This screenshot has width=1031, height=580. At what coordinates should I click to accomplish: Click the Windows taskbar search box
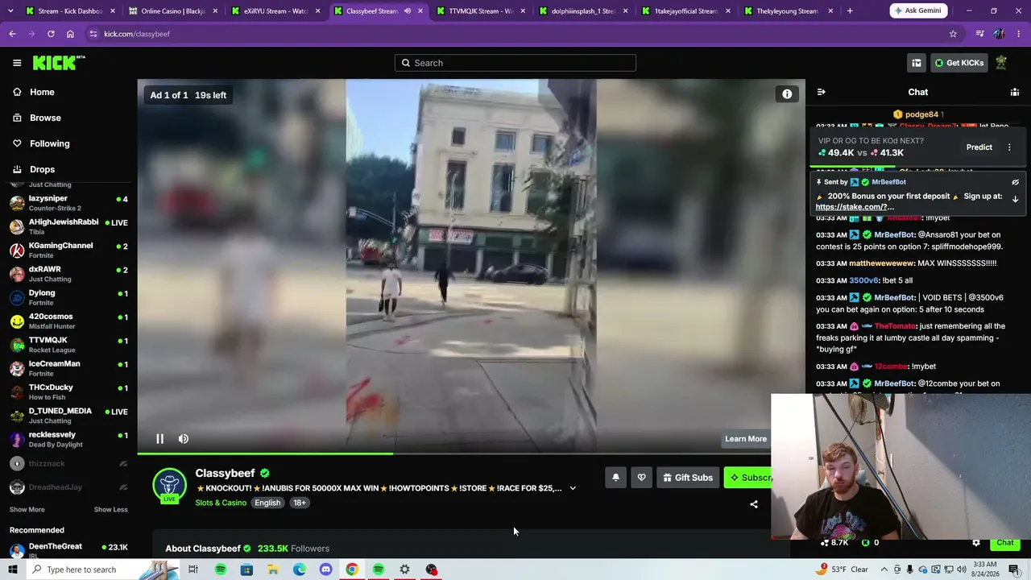tap(101, 570)
